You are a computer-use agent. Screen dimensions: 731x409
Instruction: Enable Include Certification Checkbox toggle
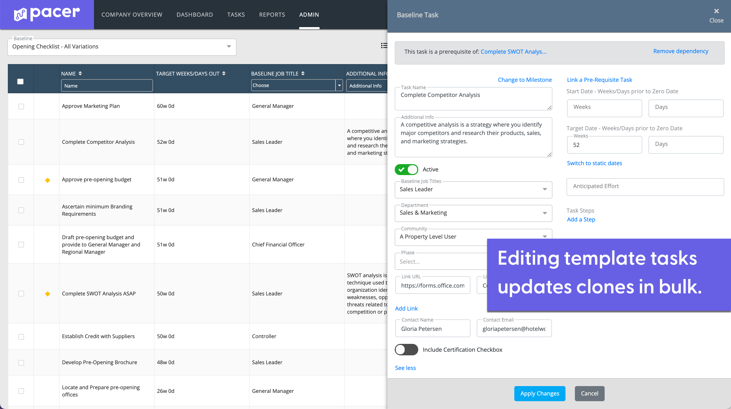406,350
